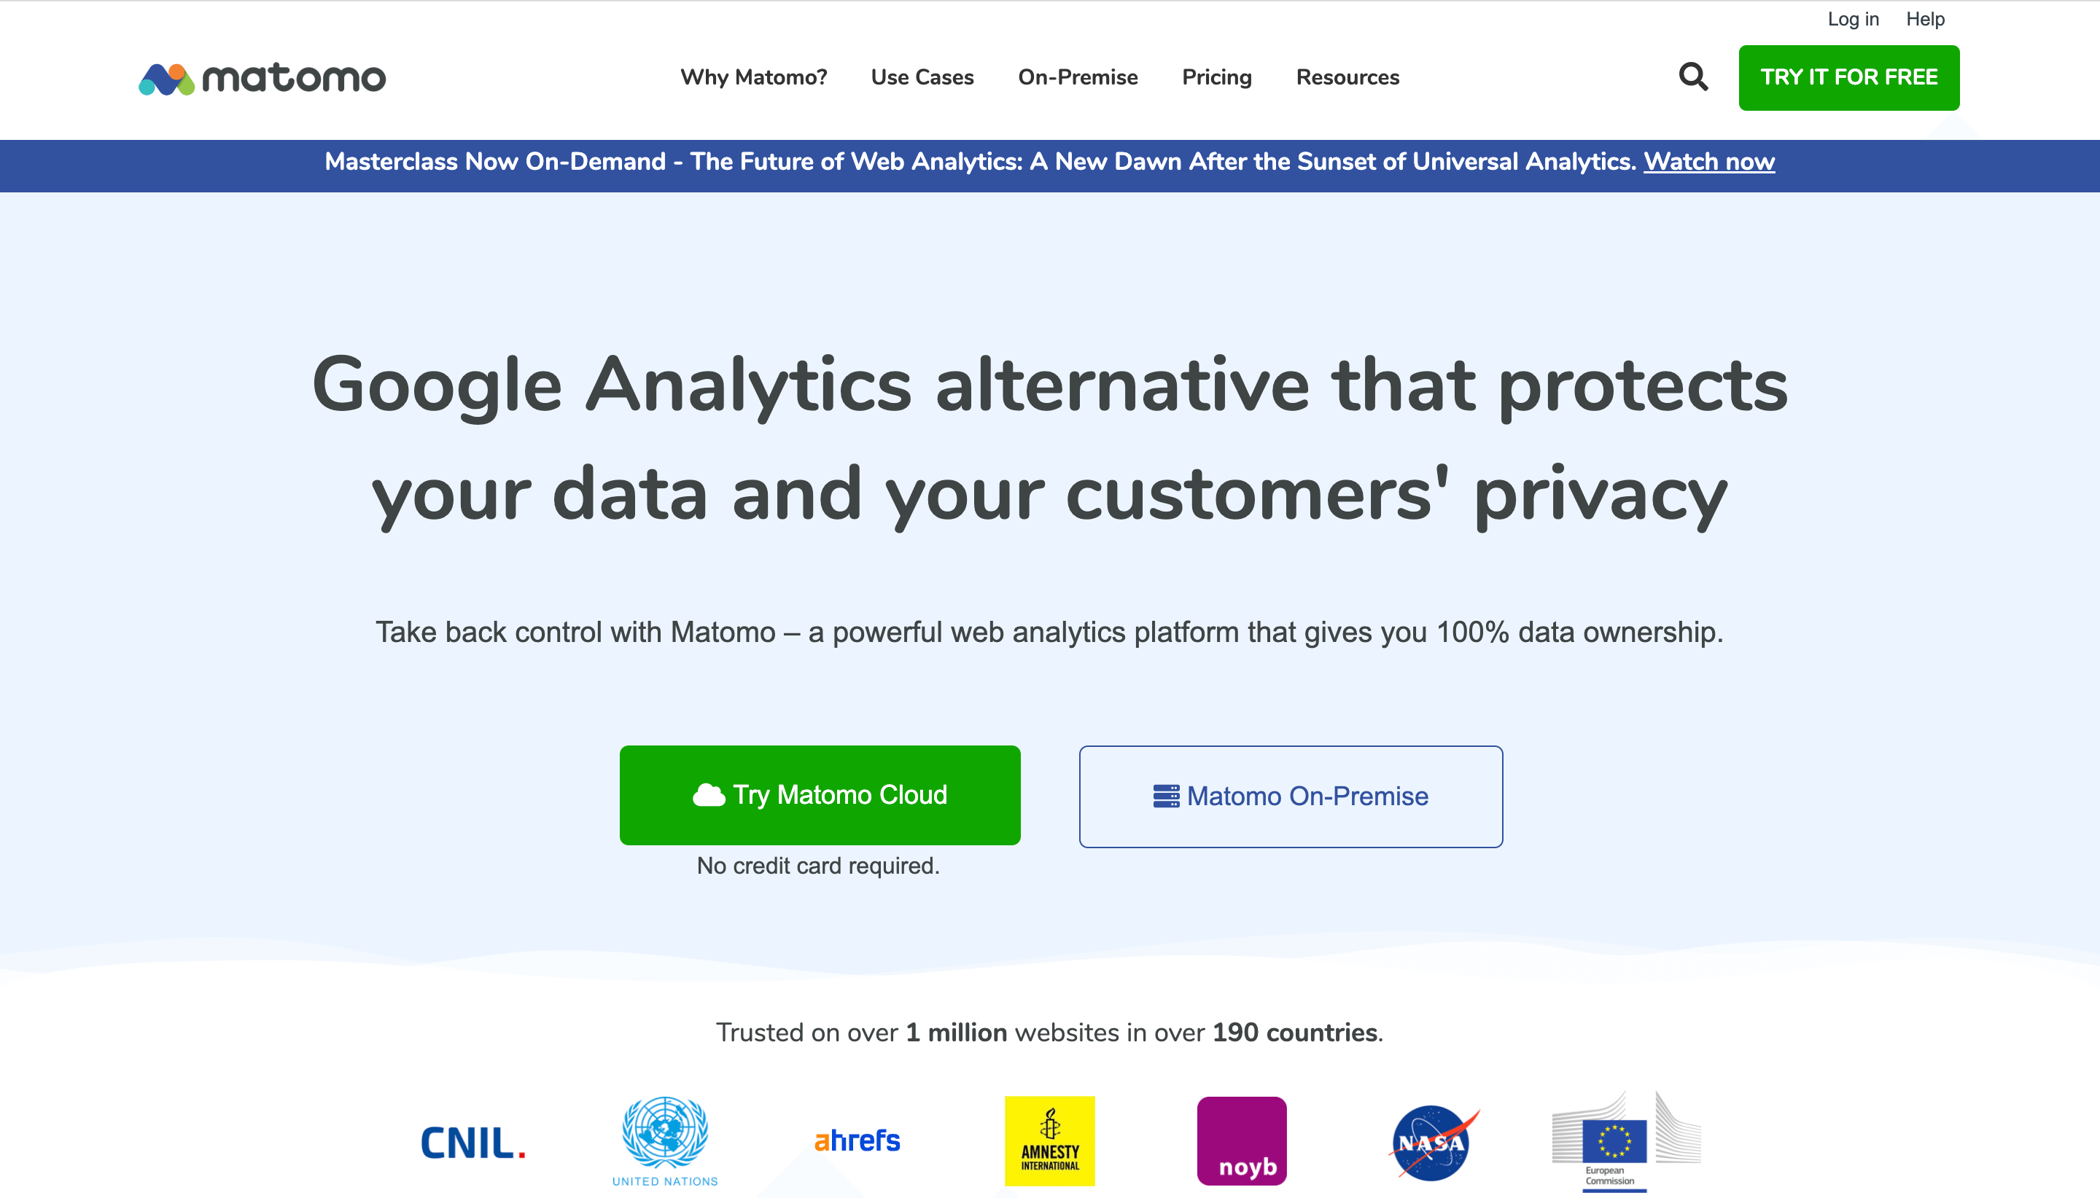The width and height of the screenshot is (2100, 1198).
Task: Click the NASA logo
Action: (x=1432, y=1142)
